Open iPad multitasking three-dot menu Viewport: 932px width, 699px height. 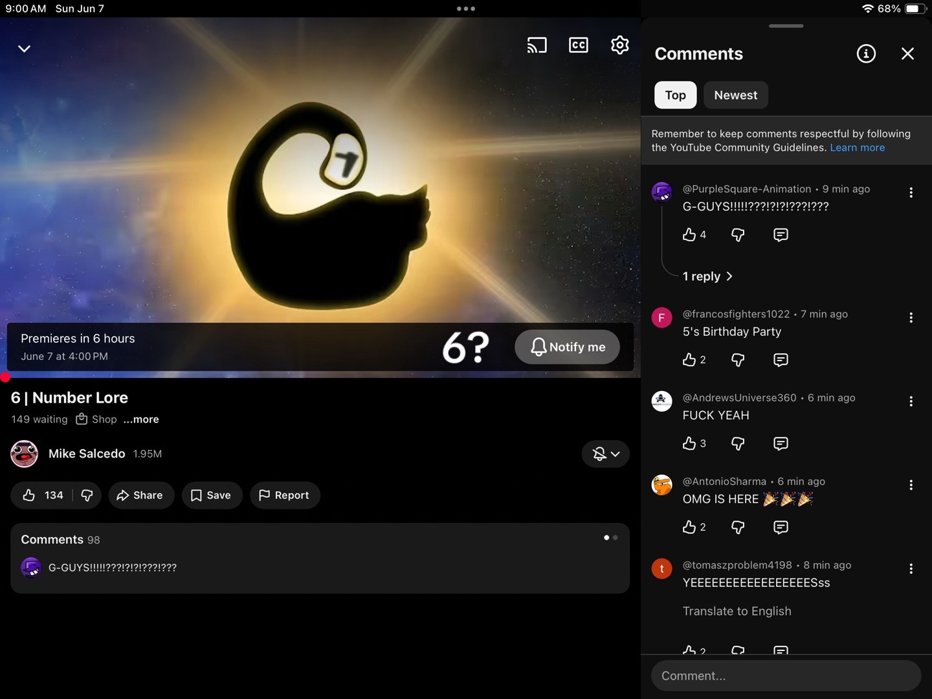click(x=466, y=8)
